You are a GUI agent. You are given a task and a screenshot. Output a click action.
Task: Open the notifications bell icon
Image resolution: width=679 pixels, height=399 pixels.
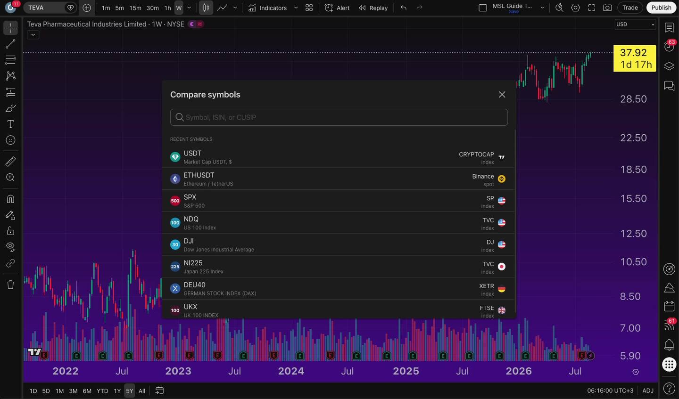[x=669, y=345]
